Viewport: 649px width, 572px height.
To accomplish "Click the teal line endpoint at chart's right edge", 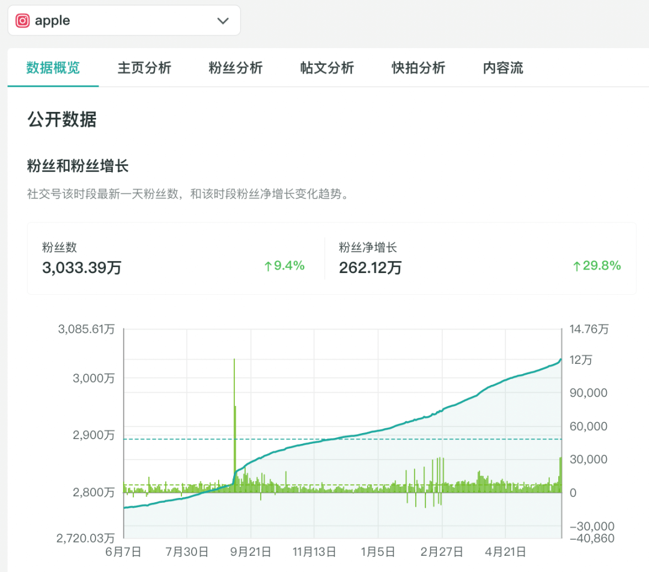I will click(561, 360).
